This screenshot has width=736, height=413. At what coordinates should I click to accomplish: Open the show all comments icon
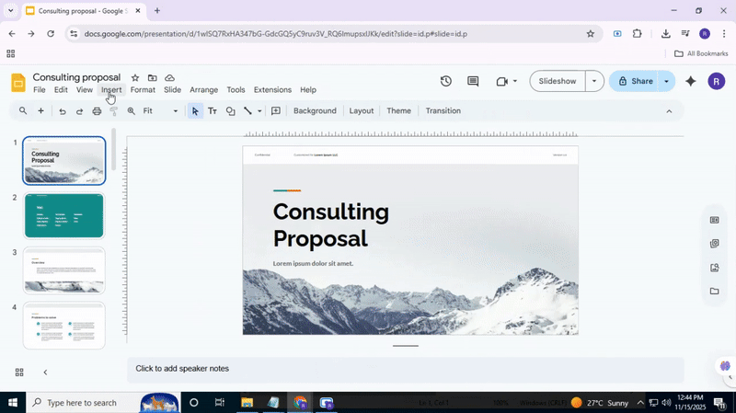pos(473,81)
